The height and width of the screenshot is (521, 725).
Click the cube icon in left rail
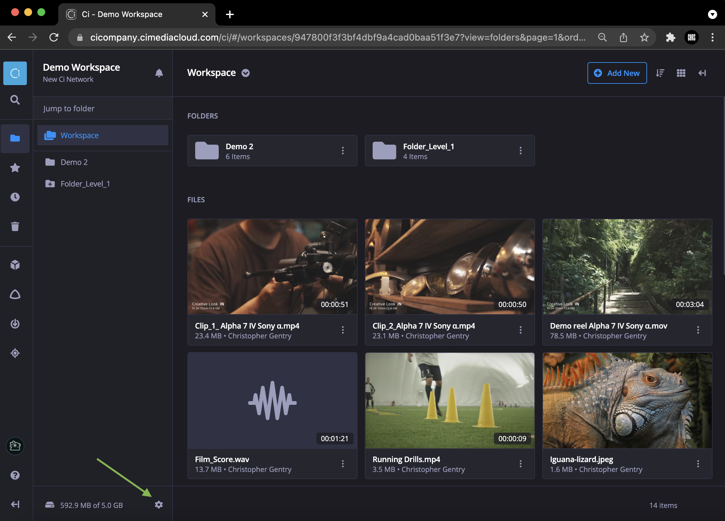pos(15,265)
